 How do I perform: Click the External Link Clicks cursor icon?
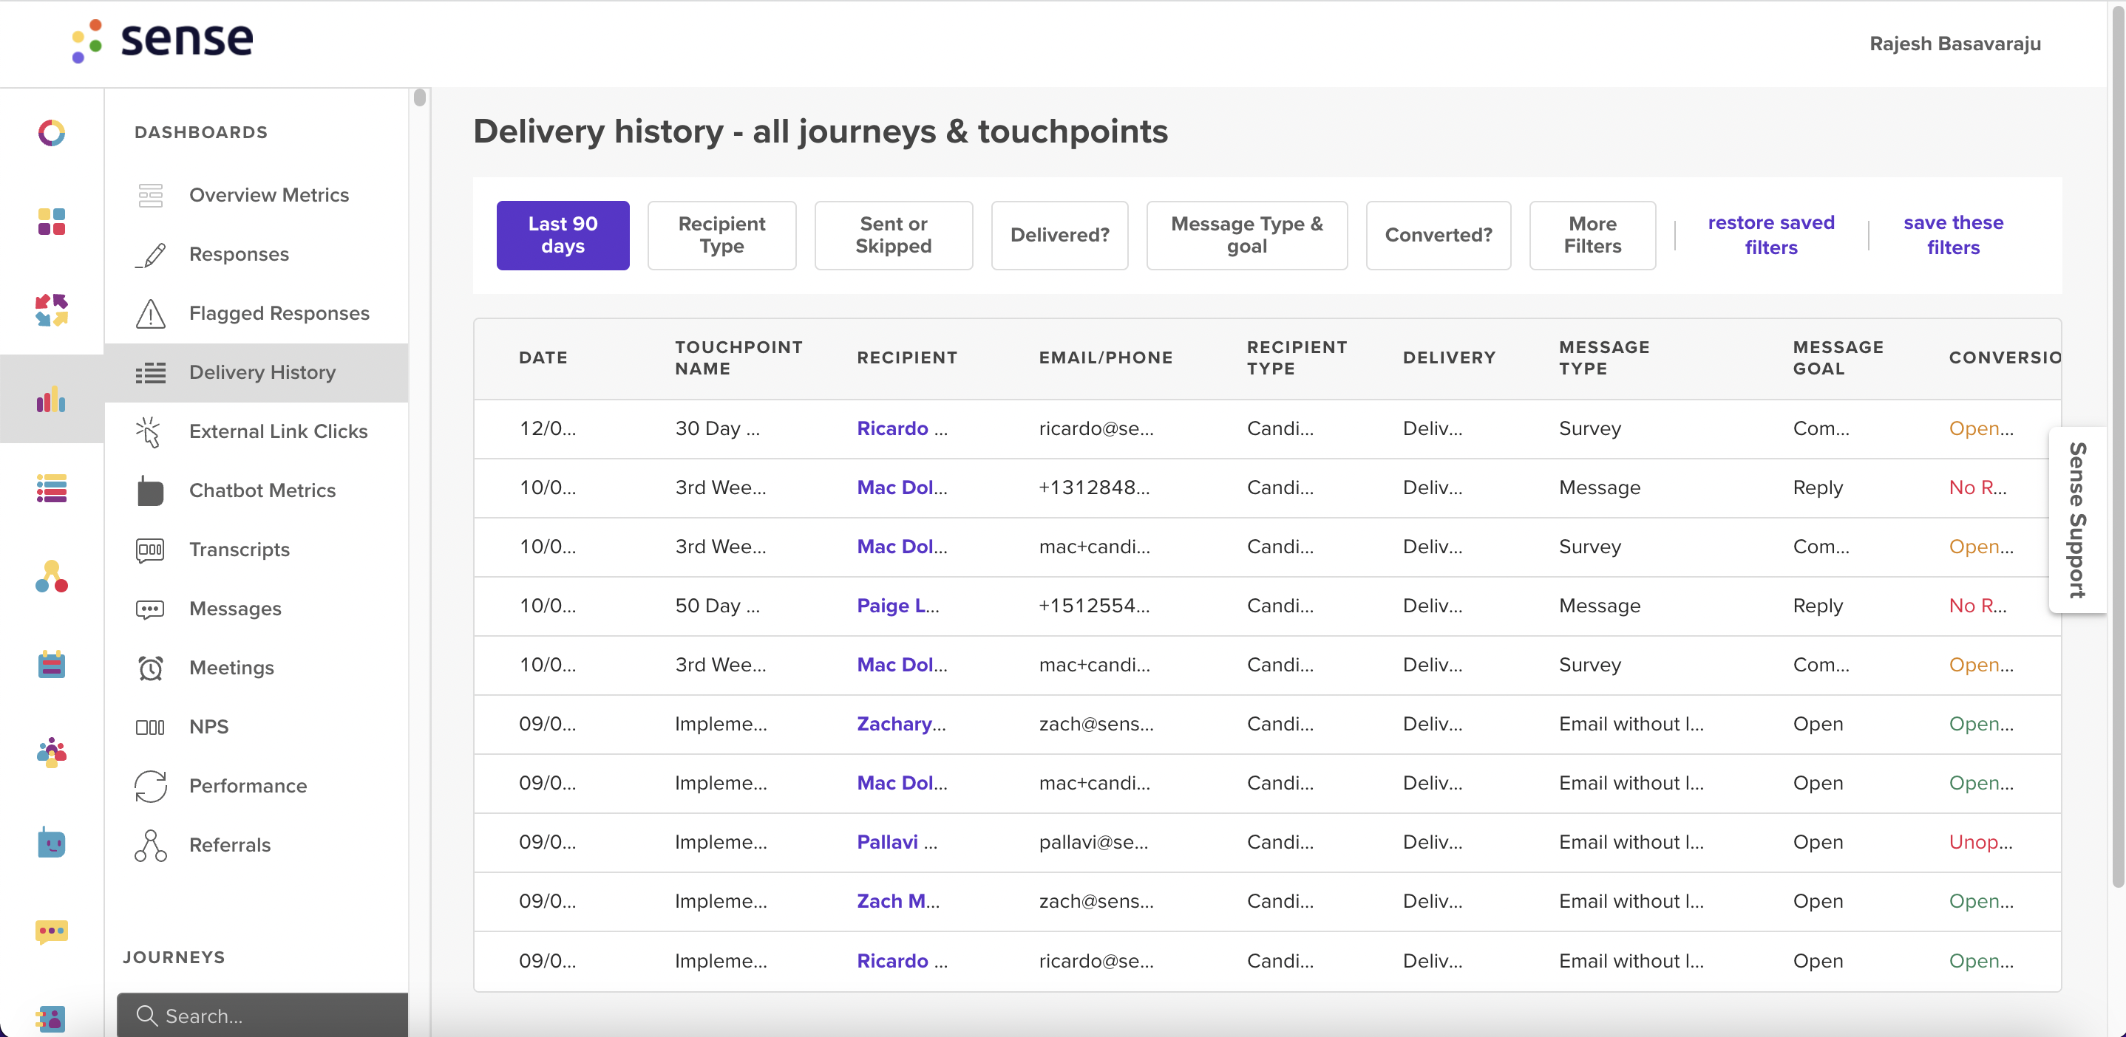tap(149, 432)
